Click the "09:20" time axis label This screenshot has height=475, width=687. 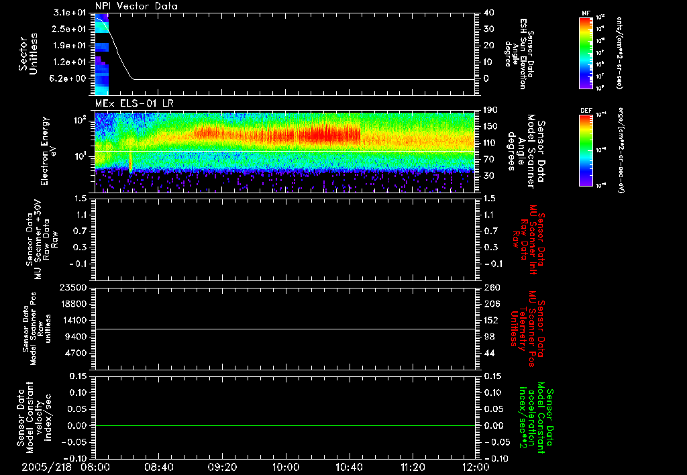click(222, 467)
